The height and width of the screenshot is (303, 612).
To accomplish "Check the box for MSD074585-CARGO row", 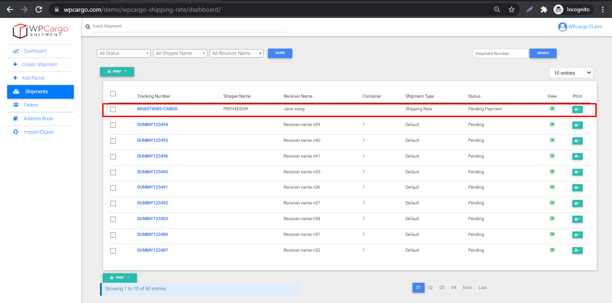I will tap(113, 109).
